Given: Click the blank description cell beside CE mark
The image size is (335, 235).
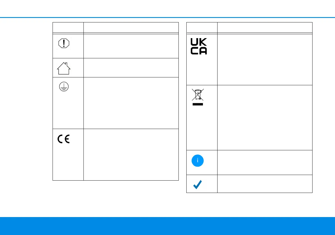Looking at the screenshot, I should [x=131, y=154].
